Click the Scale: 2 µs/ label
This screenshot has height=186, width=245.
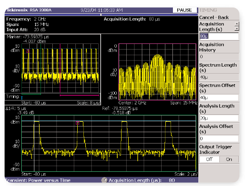point(186,174)
